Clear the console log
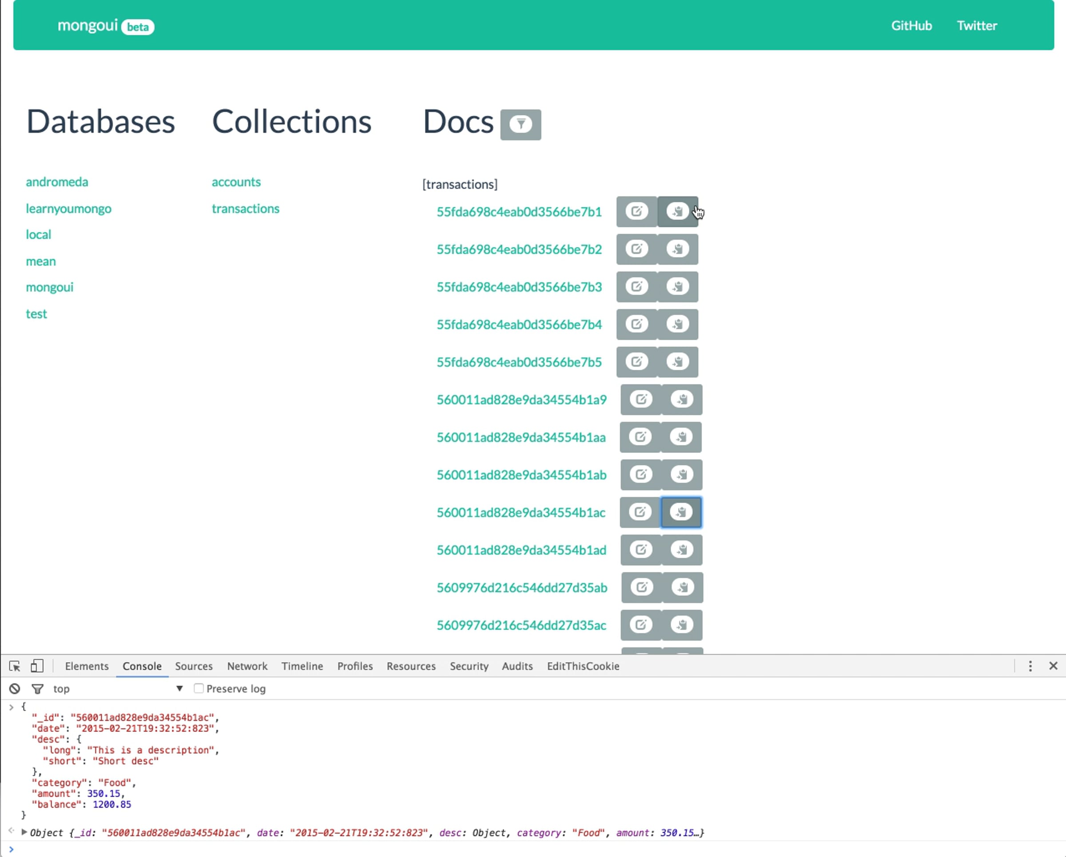The height and width of the screenshot is (857, 1066). point(15,688)
